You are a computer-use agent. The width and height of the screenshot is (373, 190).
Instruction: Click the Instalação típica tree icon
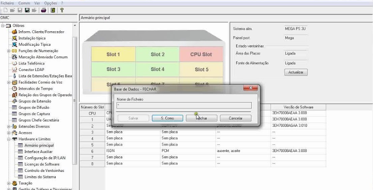coord(14,38)
